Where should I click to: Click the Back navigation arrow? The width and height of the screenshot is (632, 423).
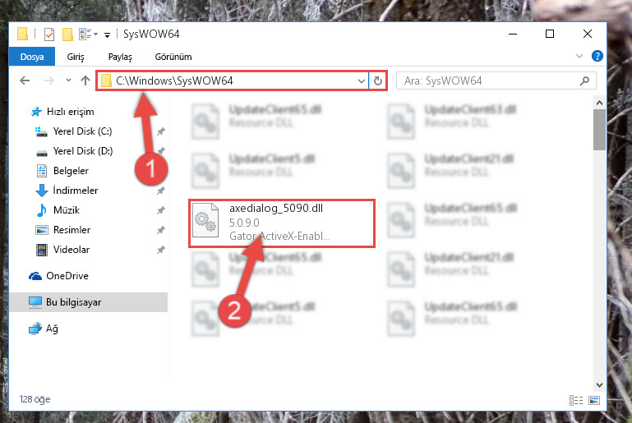coord(25,80)
